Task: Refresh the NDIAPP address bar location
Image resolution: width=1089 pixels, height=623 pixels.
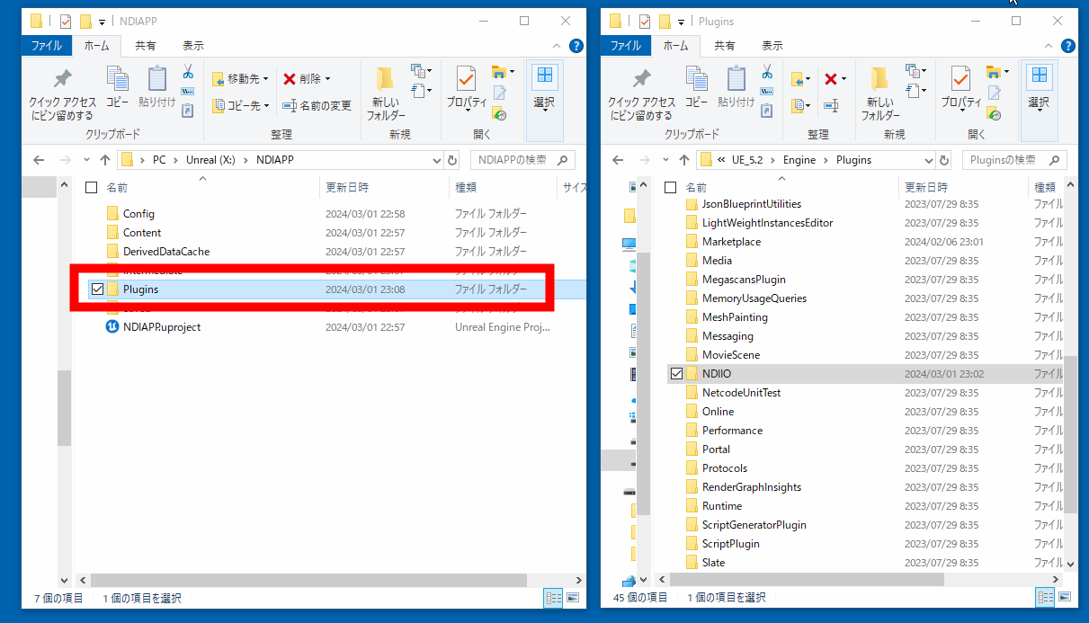Action: pos(452,160)
